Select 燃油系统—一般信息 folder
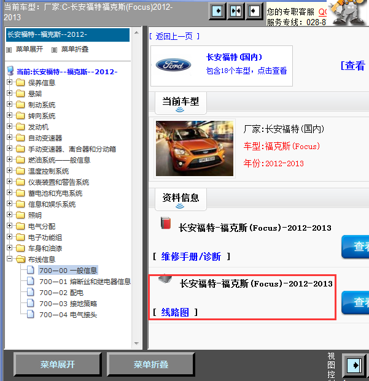The width and height of the screenshot is (369, 381). pyautogui.click(x=59, y=160)
